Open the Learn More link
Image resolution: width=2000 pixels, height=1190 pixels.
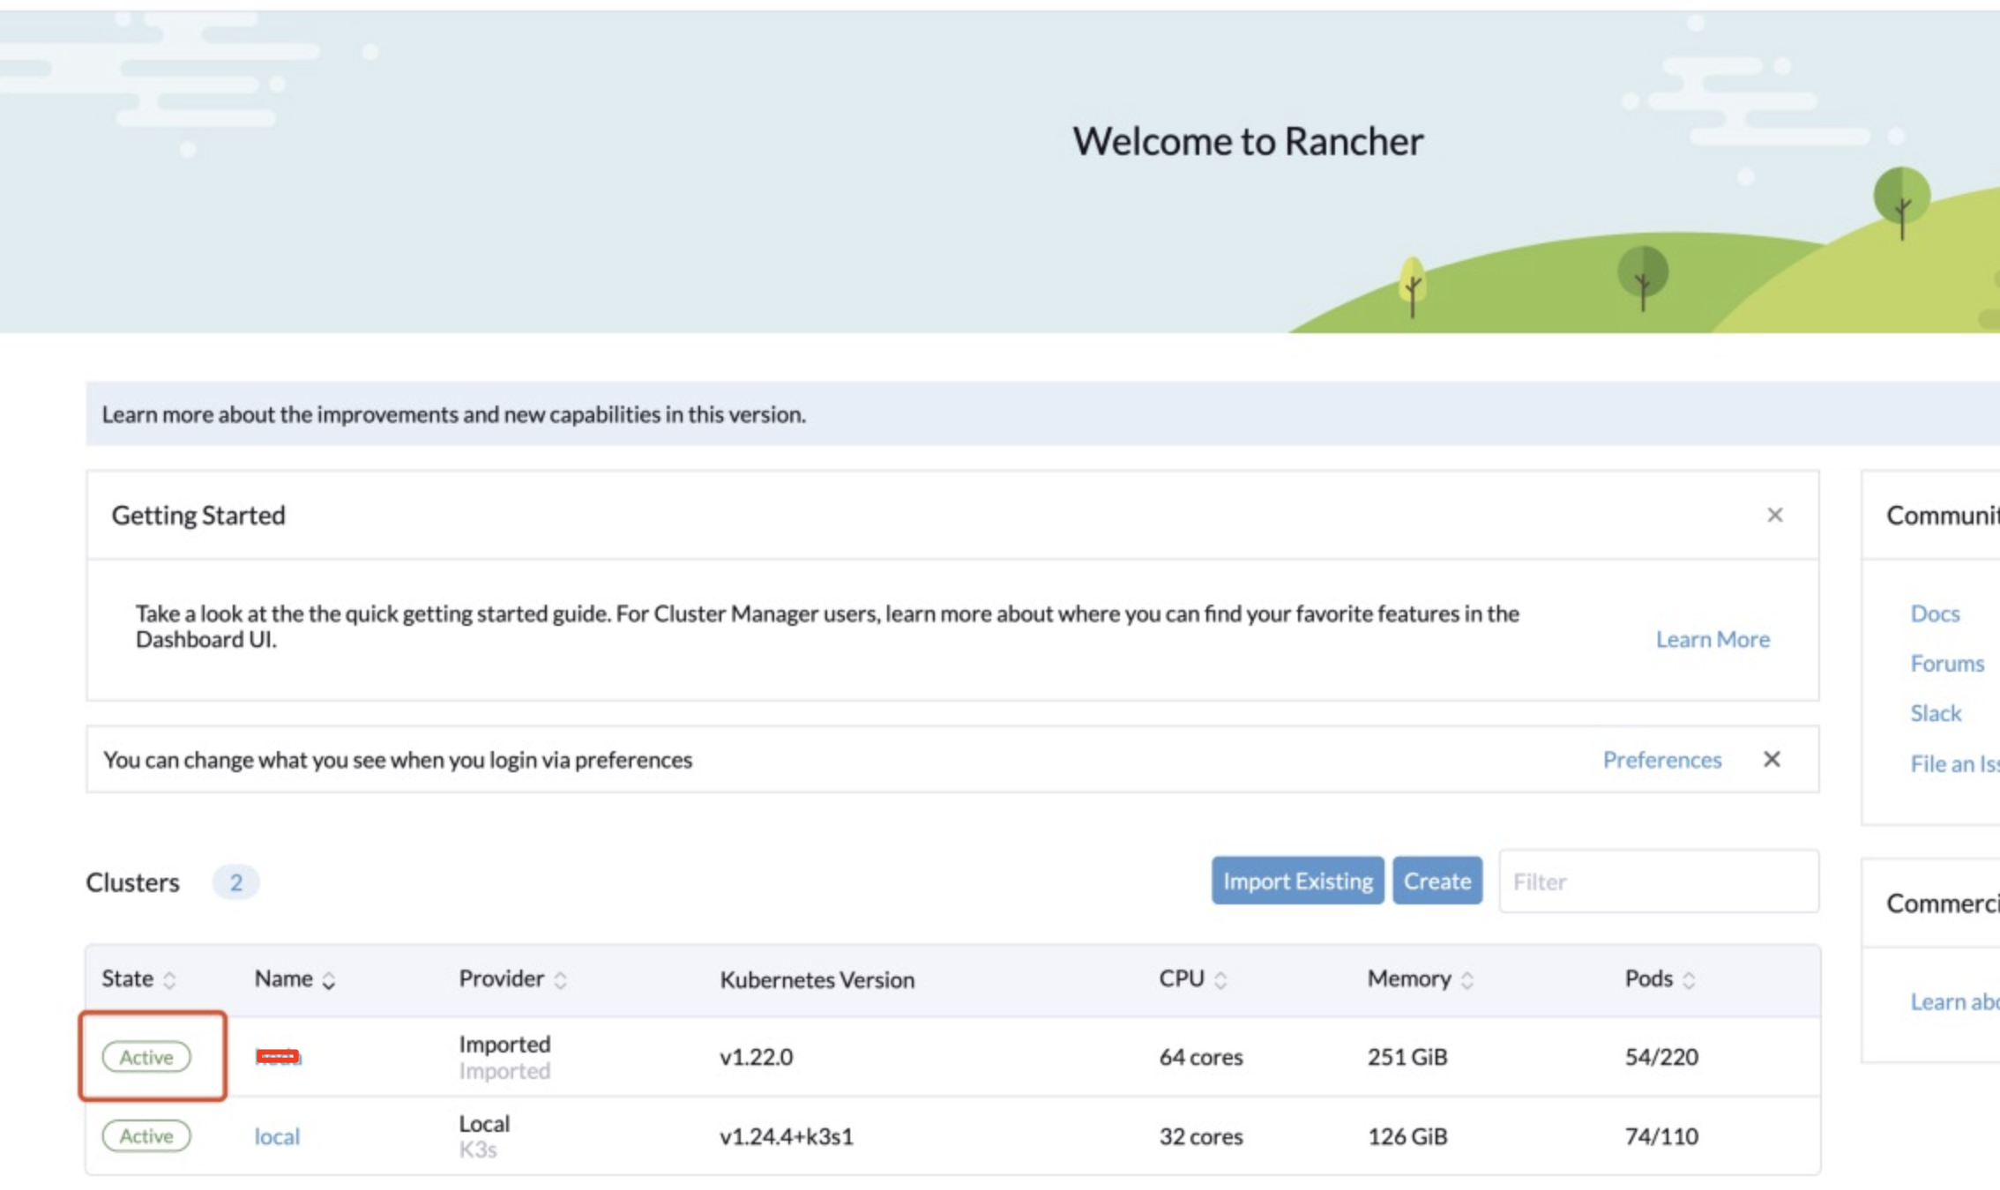pyautogui.click(x=1713, y=639)
